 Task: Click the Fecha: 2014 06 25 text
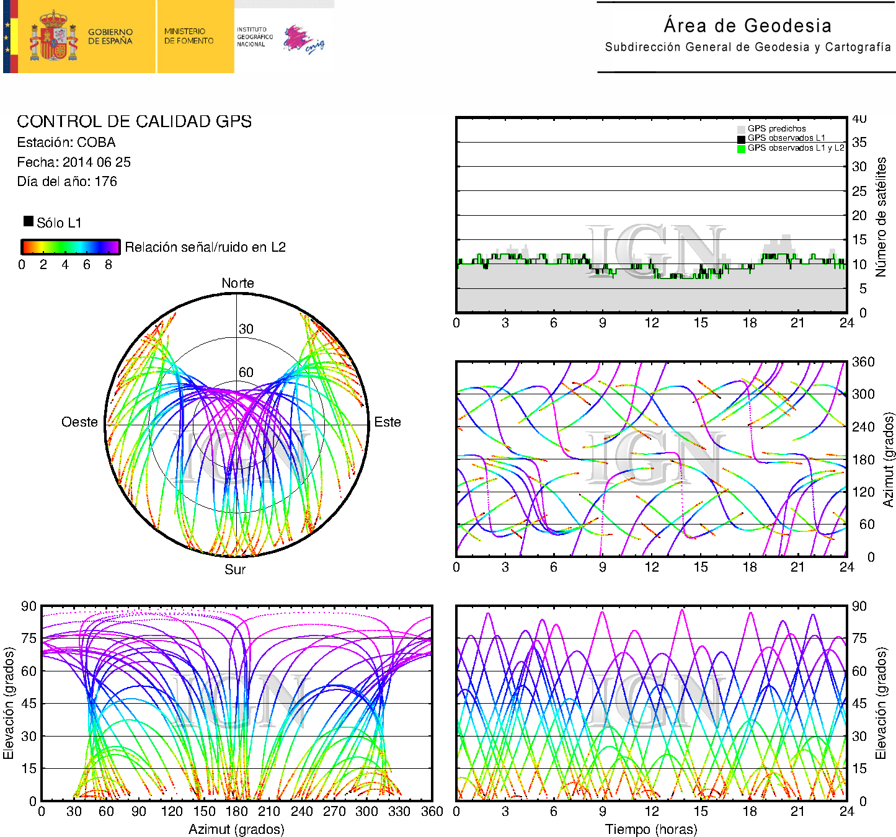[x=74, y=162]
